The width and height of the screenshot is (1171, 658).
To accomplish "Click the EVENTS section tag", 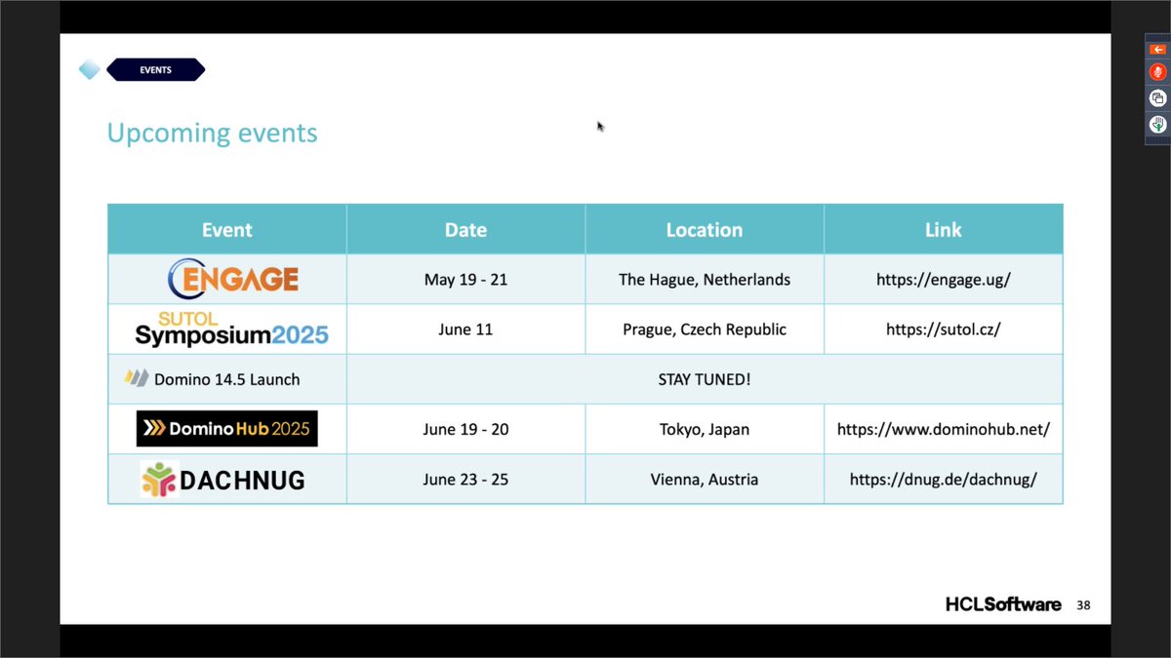I will [155, 70].
